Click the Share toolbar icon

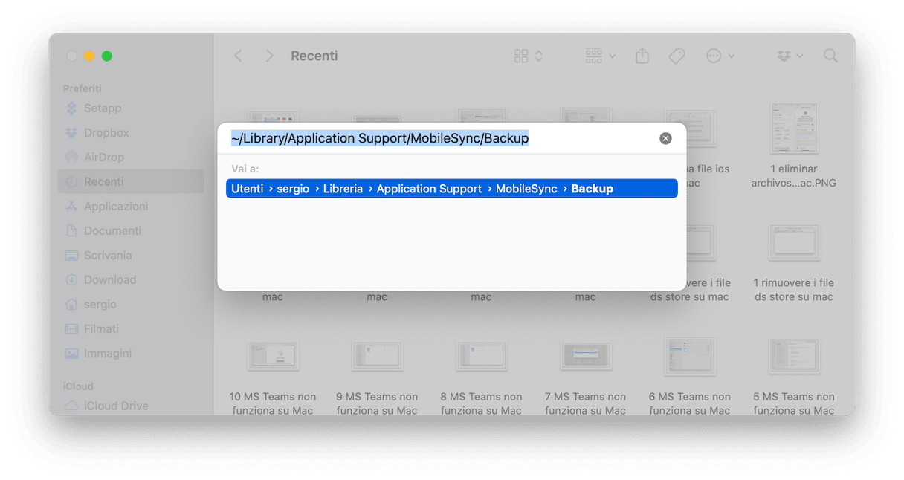pos(642,56)
